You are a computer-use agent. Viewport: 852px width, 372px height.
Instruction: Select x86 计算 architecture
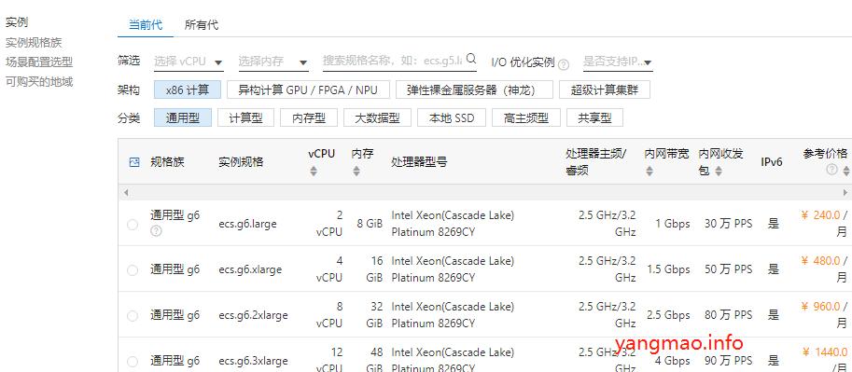click(188, 90)
